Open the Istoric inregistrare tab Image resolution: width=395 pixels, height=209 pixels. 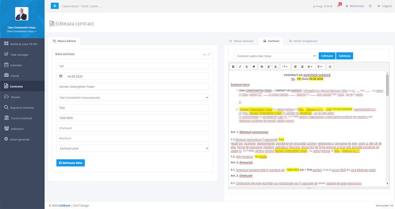[x=303, y=41]
